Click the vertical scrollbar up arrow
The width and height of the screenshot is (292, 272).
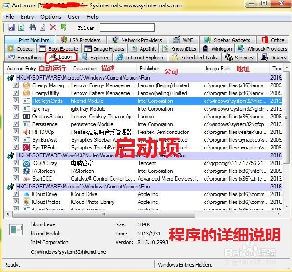coord(287,67)
